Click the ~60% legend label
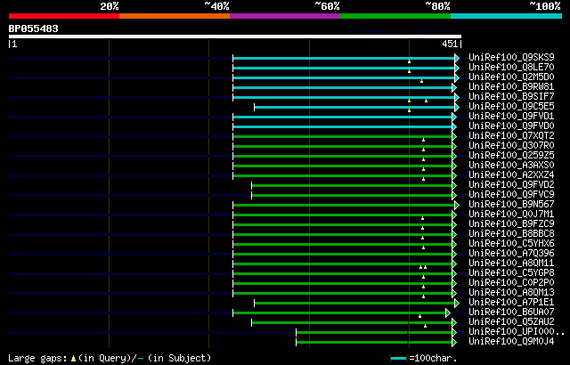The width and height of the screenshot is (570, 365). [x=327, y=6]
